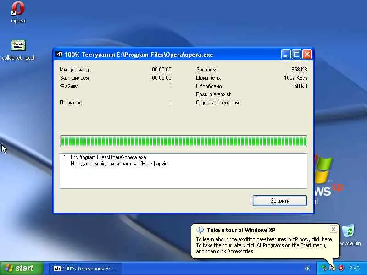The image size is (367, 275).
Task: Open the Recycle Bin icon
Action: pyautogui.click(x=350, y=235)
